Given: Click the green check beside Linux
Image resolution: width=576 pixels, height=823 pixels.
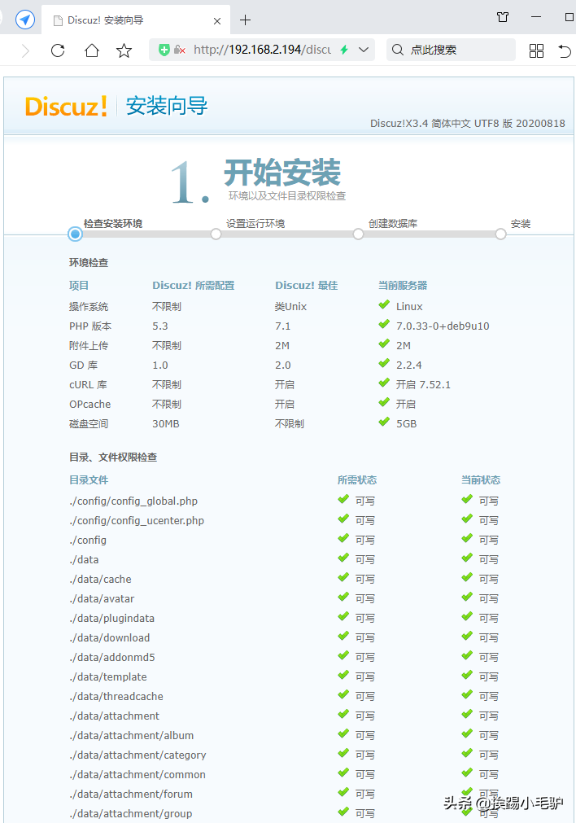Looking at the screenshot, I should 384,304.
